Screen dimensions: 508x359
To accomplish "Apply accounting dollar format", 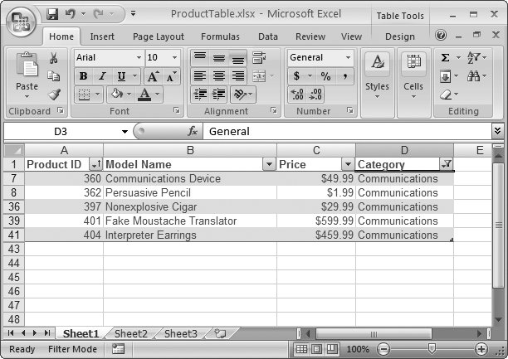I will pyautogui.click(x=296, y=76).
